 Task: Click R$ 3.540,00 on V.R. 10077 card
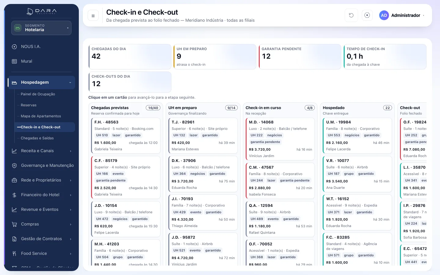[337, 181]
